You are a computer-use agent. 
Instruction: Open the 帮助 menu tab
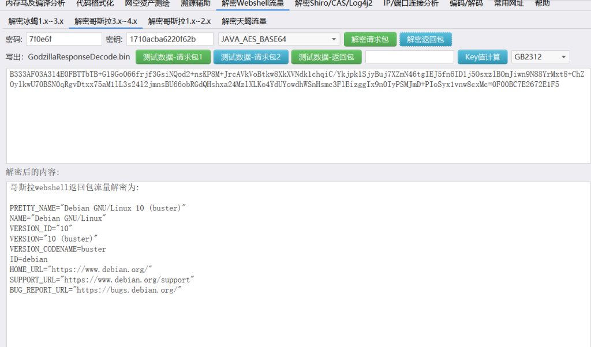click(x=542, y=3)
